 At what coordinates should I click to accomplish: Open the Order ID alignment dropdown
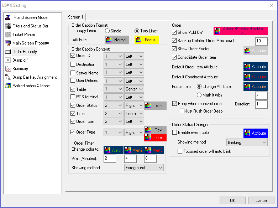tap(134, 56)
